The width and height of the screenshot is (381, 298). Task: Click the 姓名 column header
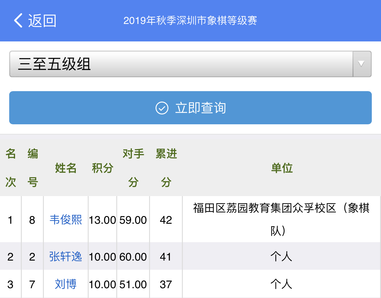66,168
